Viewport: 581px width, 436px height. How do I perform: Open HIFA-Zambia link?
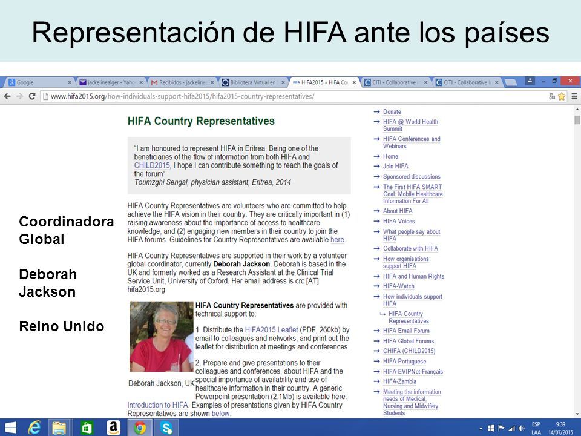pos(400,381)
